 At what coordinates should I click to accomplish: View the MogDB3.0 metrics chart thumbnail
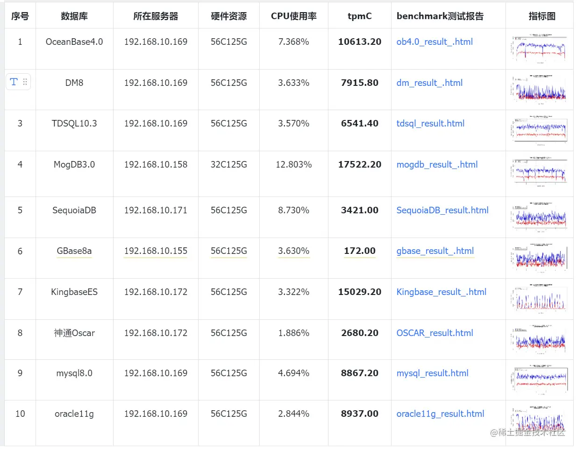pyautogui.click(x=540, y=172)
